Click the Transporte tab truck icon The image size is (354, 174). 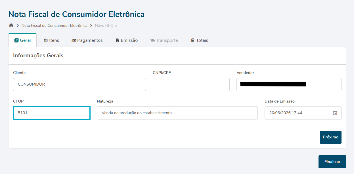point(153,40)
